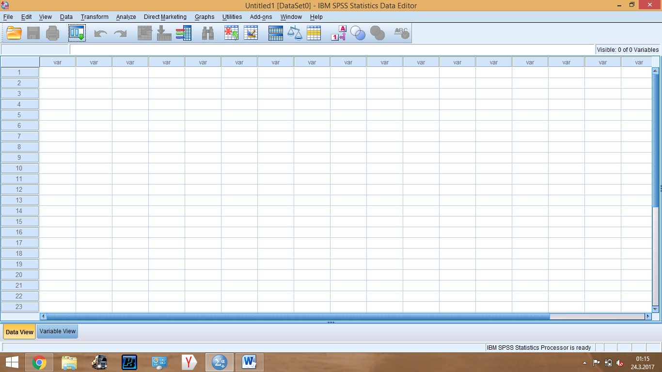Open the Edit menu
The image size is (662, 372).
point(26,17)
